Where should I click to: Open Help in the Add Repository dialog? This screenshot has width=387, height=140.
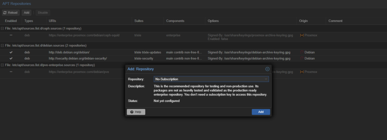pyautogui.click(x=136, y=112)
